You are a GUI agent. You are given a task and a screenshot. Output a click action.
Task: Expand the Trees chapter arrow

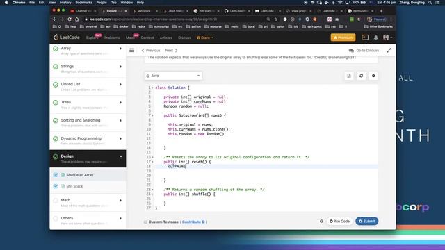click(120, 103)
